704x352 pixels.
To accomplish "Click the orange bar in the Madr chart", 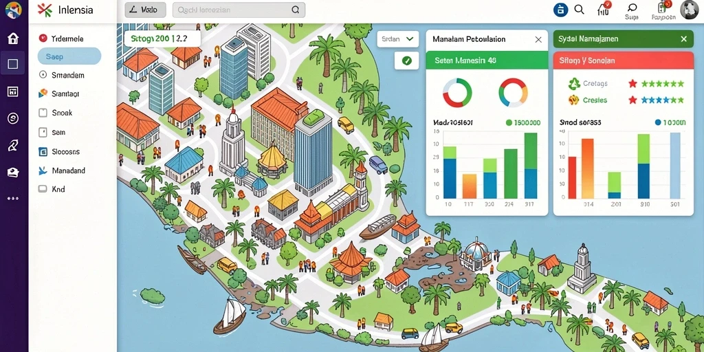I will (x=469, y=186).
